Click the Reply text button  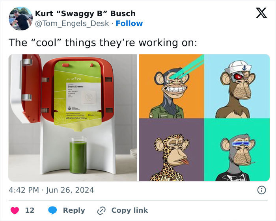[74, 210]
